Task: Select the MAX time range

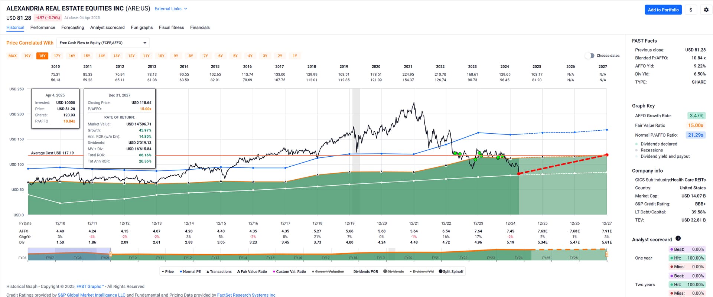Action: (x=13, y=56)
